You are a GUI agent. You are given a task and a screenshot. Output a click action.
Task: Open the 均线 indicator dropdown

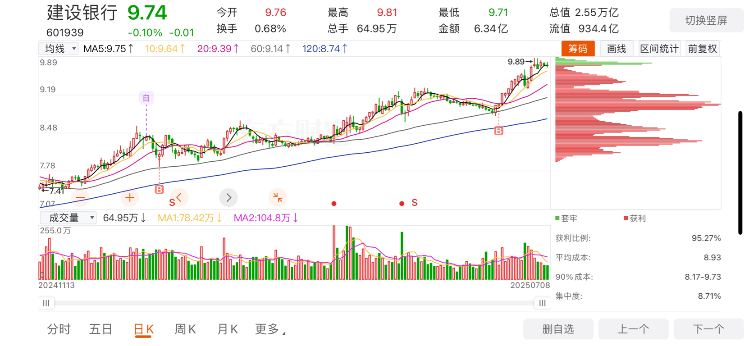click(x=59, y=49)
